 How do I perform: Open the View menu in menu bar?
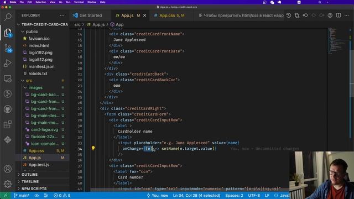coord(53,2)
